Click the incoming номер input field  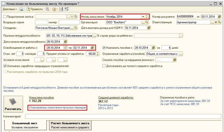[x=69, y=22]
